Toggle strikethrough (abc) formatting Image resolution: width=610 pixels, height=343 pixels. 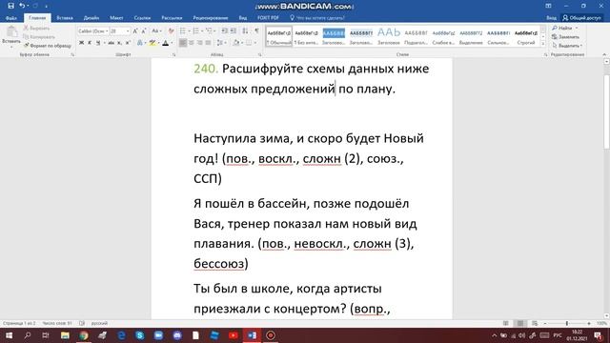pyautogui.click(x=112, y=43)
